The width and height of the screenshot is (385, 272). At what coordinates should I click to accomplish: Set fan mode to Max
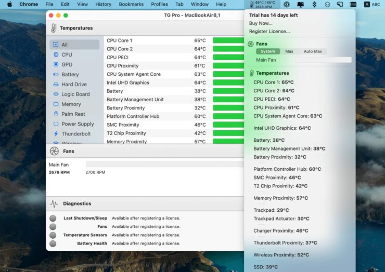[289, 51]
